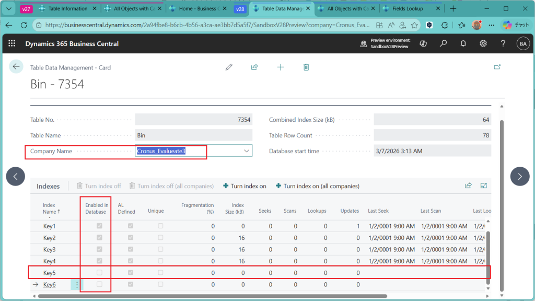Click the Unique checkbox for Key1

click(160, 226)
